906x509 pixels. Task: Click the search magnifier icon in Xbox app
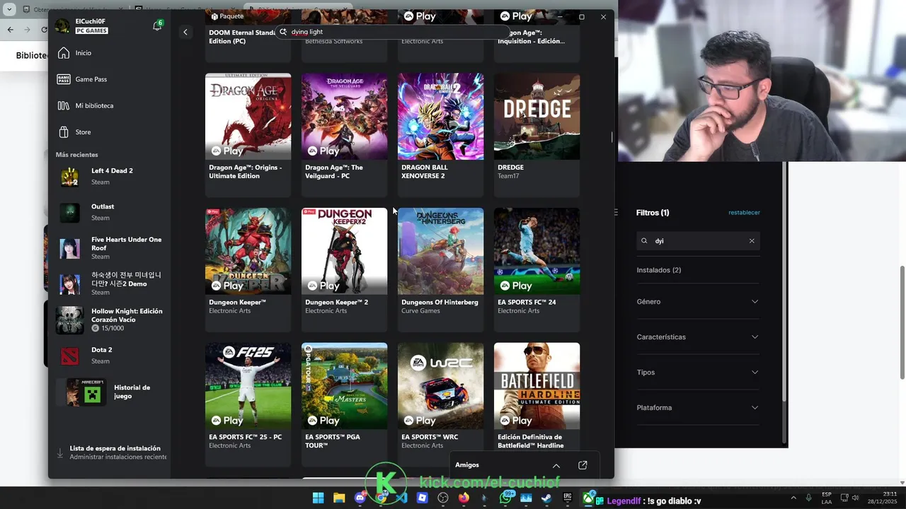pos(283,32)
